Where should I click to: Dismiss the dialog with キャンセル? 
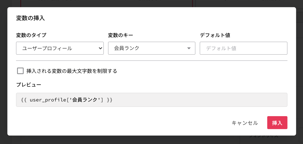(245, 123)
